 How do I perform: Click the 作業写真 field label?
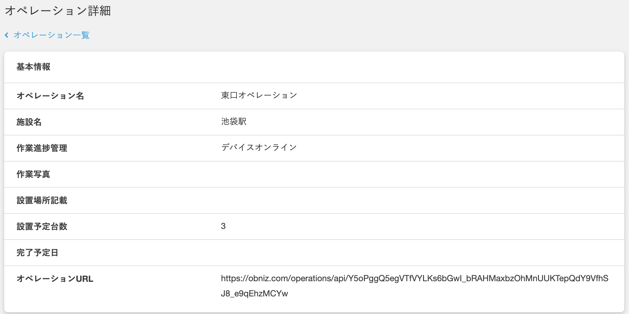pyautogui.click(x=33, y=174)
